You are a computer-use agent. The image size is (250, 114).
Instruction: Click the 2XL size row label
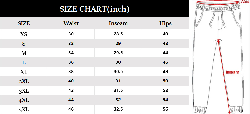[24, 81]
